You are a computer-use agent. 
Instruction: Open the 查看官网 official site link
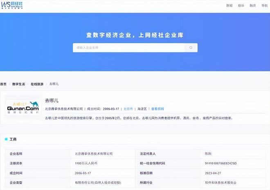(x=157, y=109)
